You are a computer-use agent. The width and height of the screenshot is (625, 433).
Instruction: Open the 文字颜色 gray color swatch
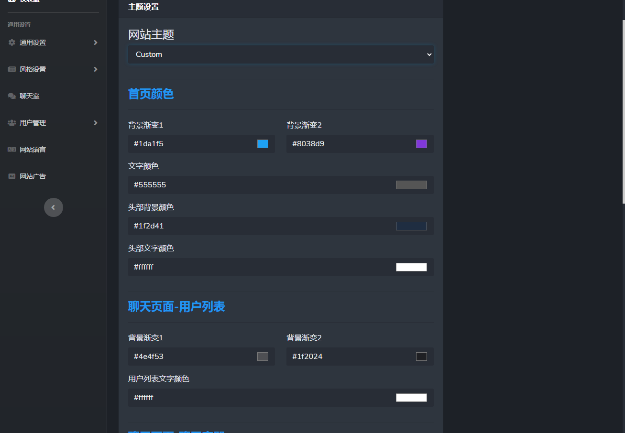pos(411,185)
